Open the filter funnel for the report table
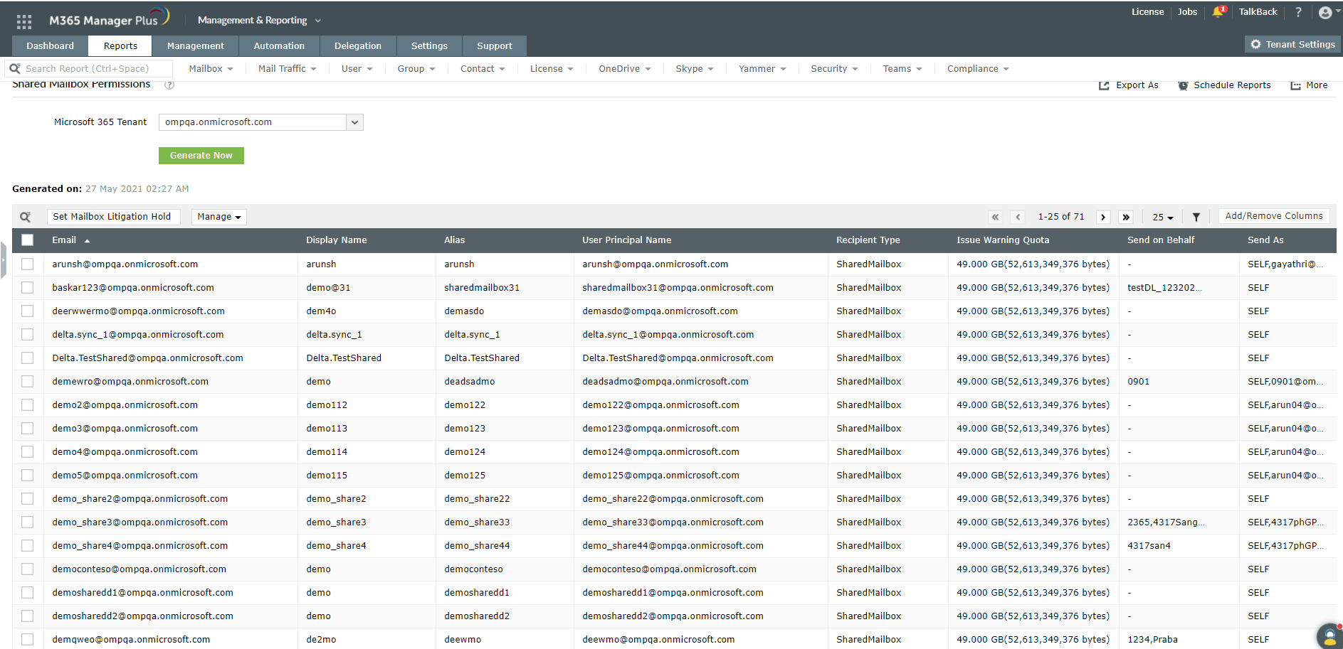Image resolution: width=1343 pixels, height=649 pixels. point(1196,216)
